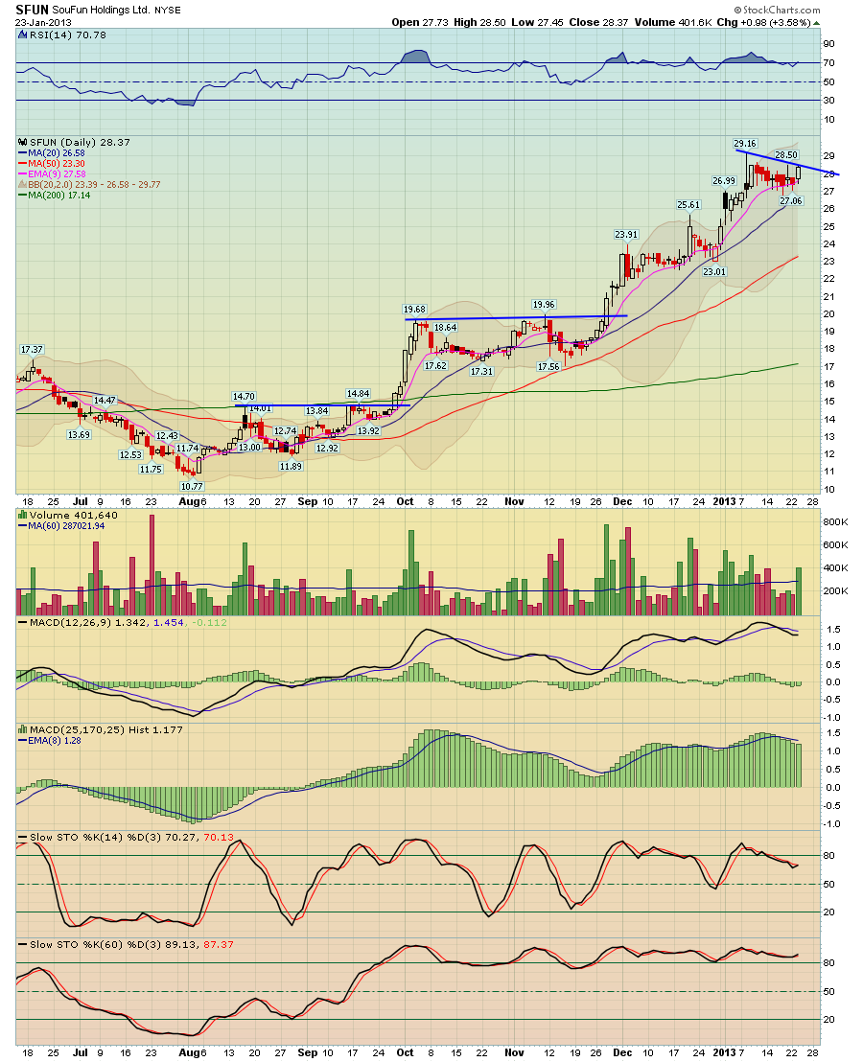Click the 11.75 price label
Viewport: 863px width, 1062px height.
(152, 469)
